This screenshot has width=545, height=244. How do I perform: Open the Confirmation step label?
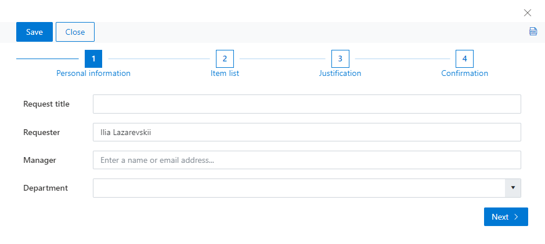(465, 73)
